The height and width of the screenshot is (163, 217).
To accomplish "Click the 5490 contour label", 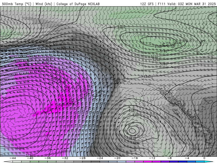I will click(46, 63).
